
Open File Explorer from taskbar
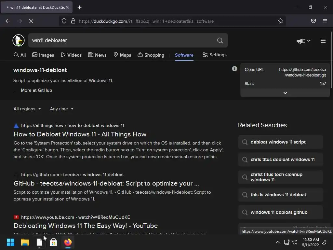tap(25, 242)
